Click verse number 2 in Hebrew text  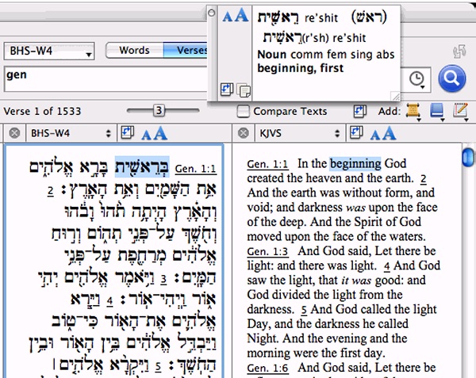51,192
